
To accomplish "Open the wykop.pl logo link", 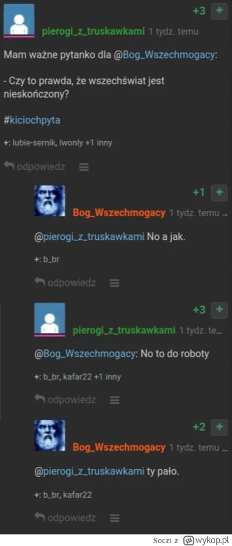I will click(x=205, y=540).
